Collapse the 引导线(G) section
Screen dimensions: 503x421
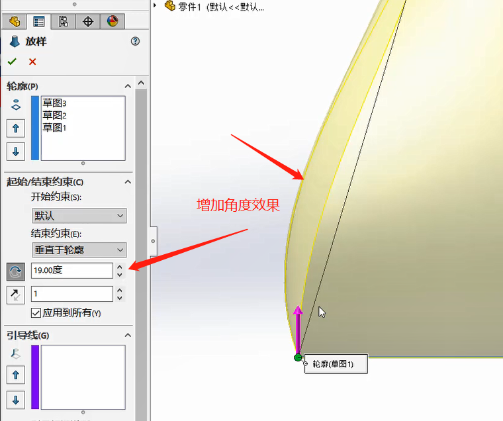[128, 336]
